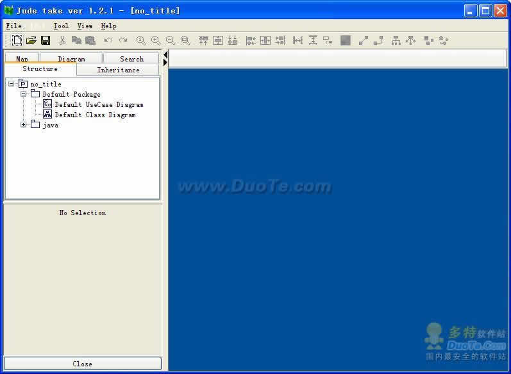Minimize the Jude window
The width and height of the screenshot is (511, 374).
[470, 11]
